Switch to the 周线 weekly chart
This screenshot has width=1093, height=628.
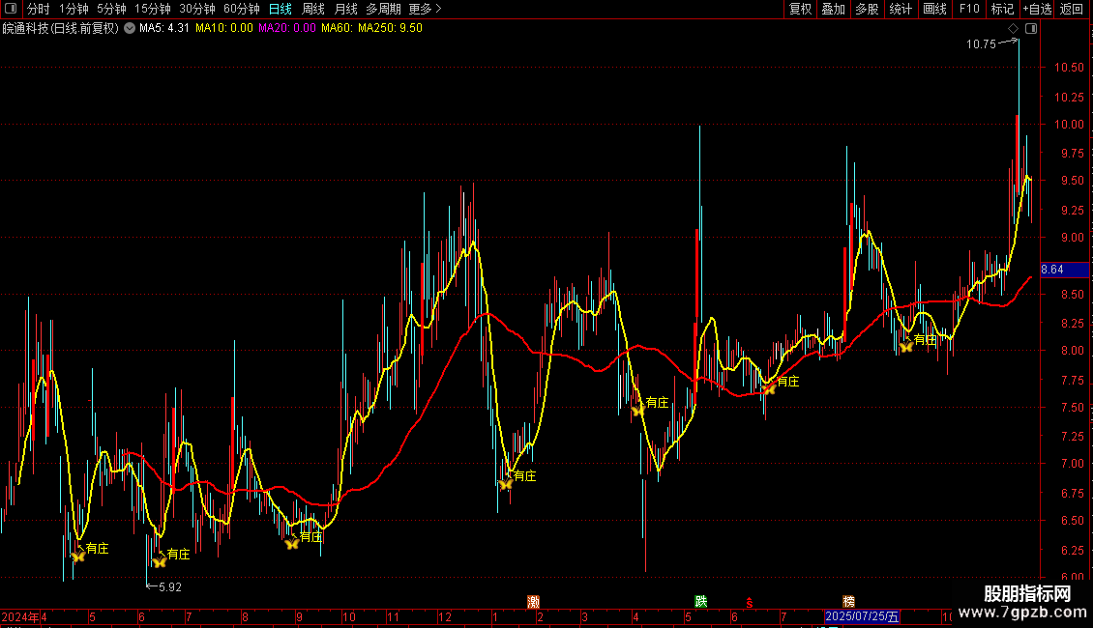pyautogui.click(x=313, y=9)
